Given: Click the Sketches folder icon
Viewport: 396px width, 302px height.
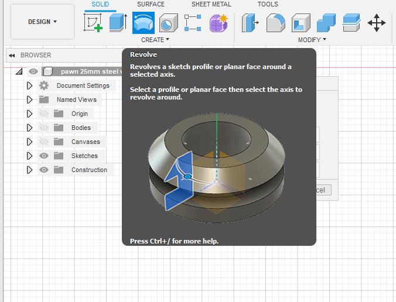Looking at the screenshot, I should [x=59, y=156].
